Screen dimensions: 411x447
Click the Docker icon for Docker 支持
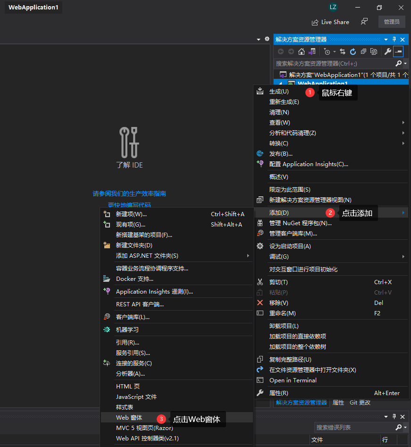107,278
